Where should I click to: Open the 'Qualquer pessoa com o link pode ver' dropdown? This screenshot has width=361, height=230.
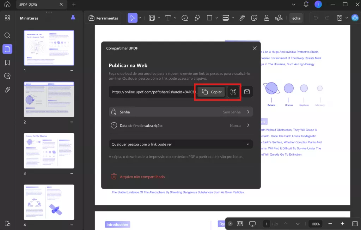[x=180, y=144]
